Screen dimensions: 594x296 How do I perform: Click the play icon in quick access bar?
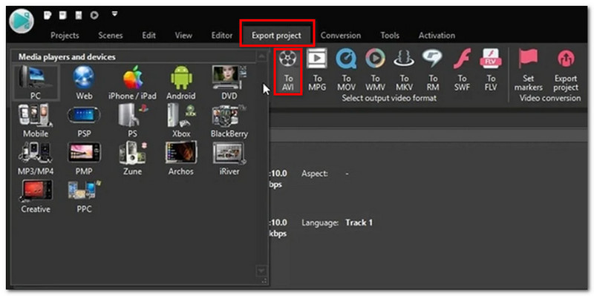[x=94, y=15]
